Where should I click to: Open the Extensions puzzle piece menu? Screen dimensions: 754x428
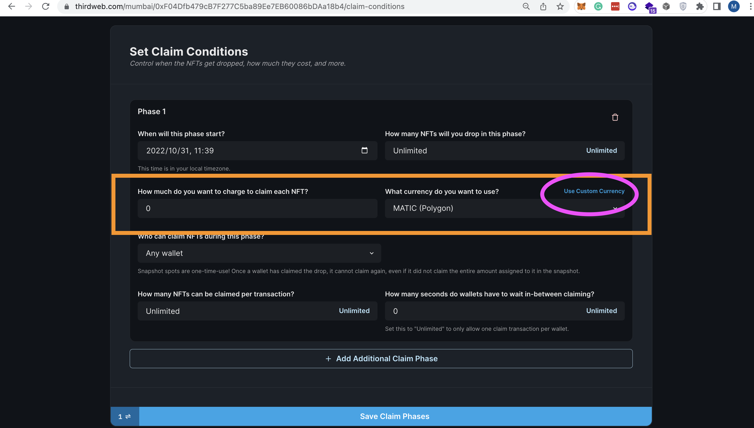click(700, 6)
